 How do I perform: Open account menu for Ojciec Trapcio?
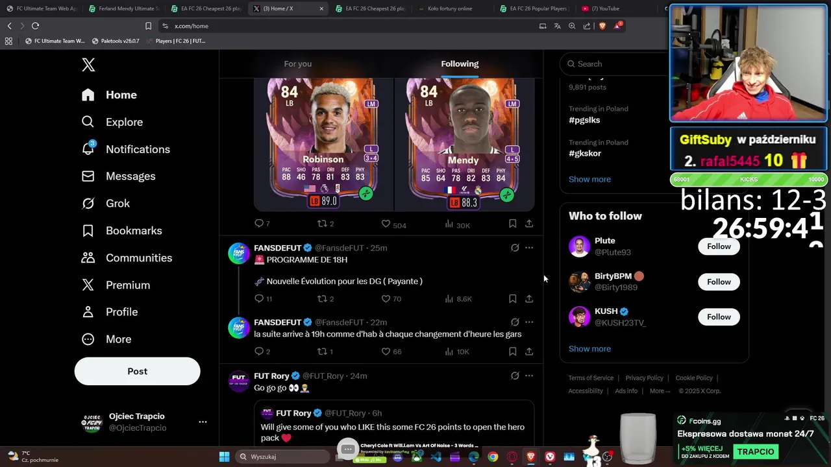(143, 422)
